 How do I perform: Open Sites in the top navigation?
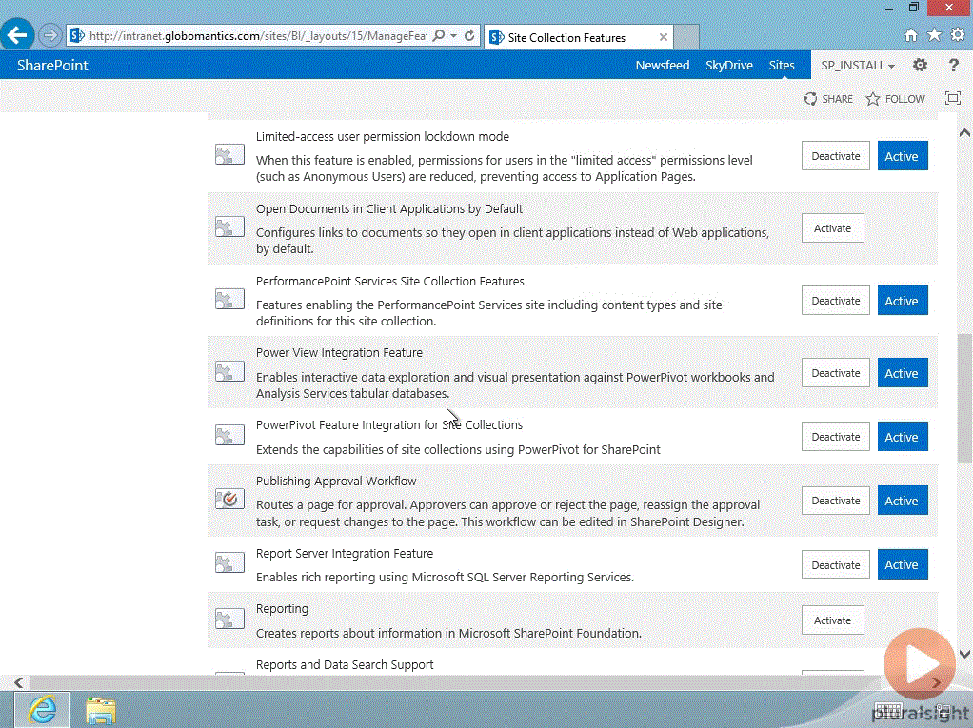tap(782, 65)
